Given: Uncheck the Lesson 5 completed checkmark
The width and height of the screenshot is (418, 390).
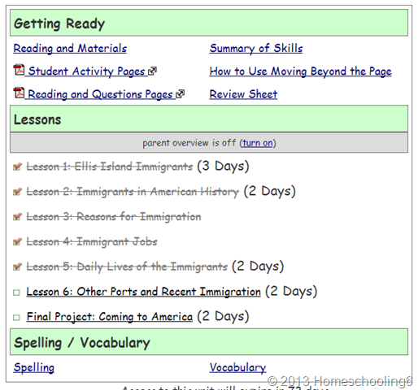Looking at the screenshot, I should coord(17,266).
